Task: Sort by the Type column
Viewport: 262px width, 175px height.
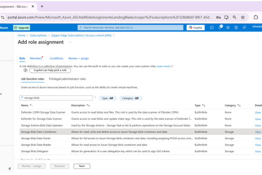Action: [200, 105]
